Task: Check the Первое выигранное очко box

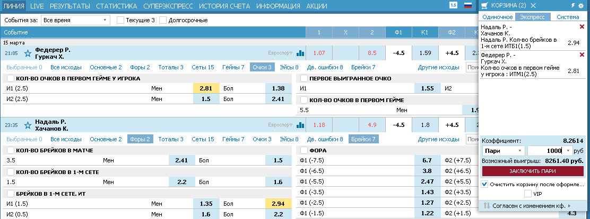Action: pos(304,78)
